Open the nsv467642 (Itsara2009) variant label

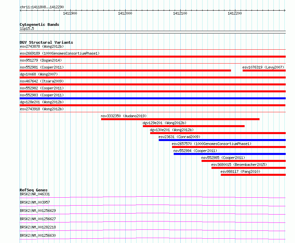click(42, 81)
